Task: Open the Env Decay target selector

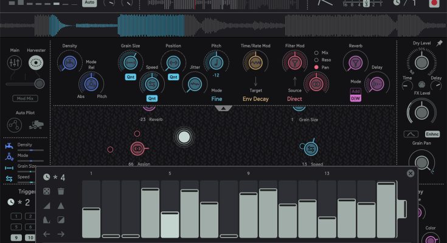Action: 256,98
